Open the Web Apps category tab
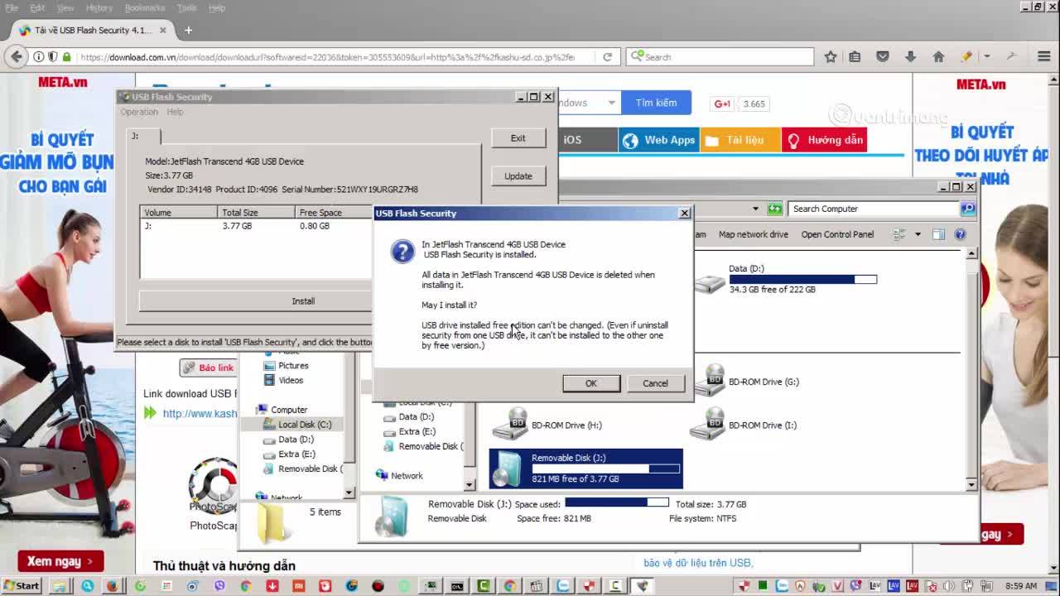Image resolution: width=1060 pixels, height=596 pixels. tap(659, 140)
